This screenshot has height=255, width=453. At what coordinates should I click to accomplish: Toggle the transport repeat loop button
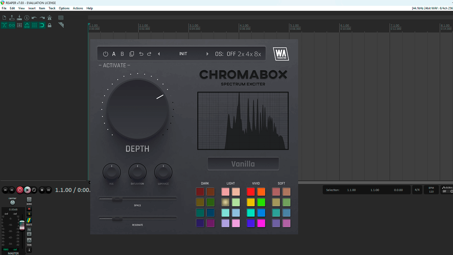pos(34,190)
